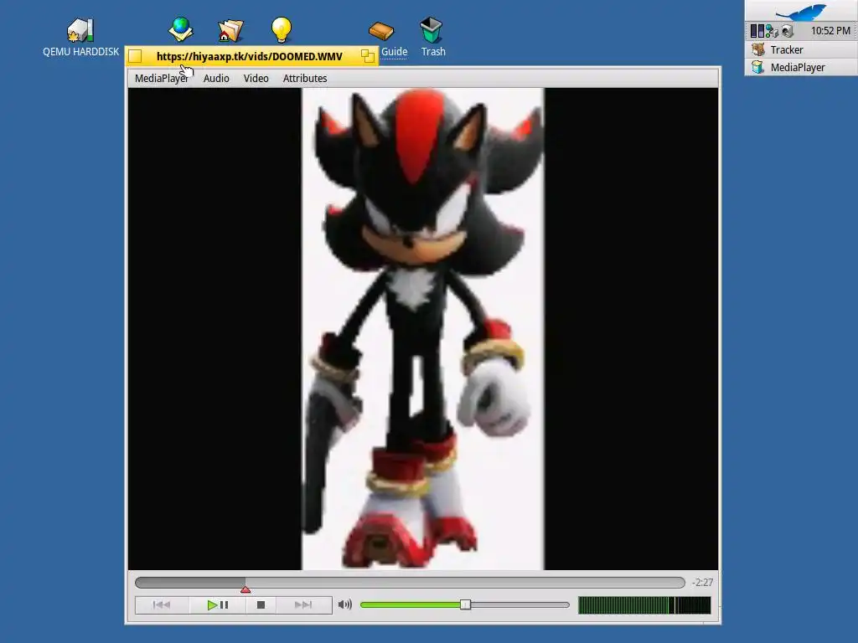The image size is (858, 643).
Task: Open the Deskbar blue feather leaf menu
Action: coord(801,11)
